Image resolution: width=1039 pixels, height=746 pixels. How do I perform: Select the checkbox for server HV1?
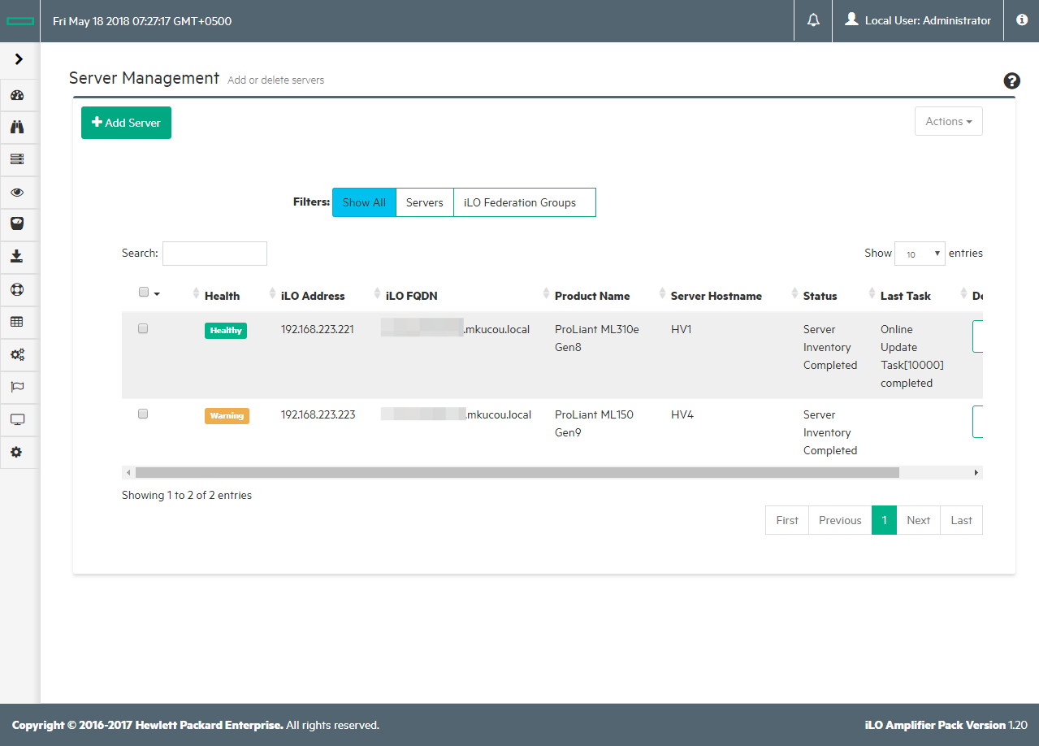coord(143,329)
